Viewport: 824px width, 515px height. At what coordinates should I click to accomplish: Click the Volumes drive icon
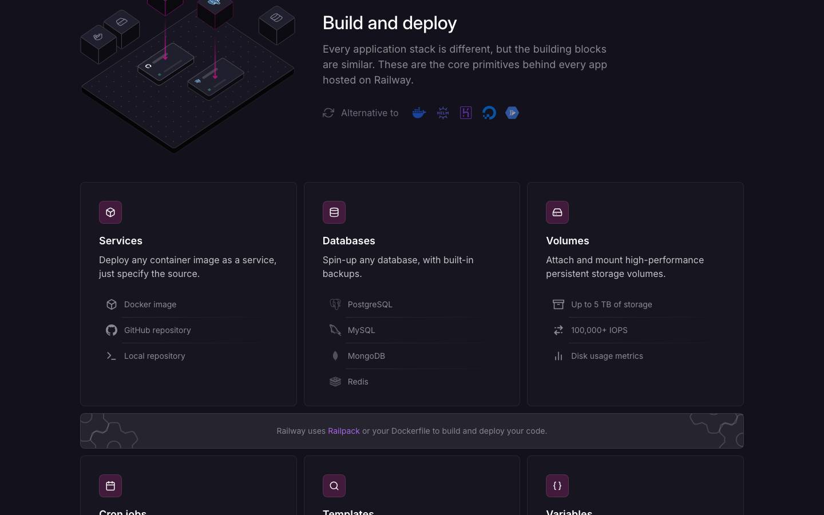pyautogui.click(x=557, y=212)
